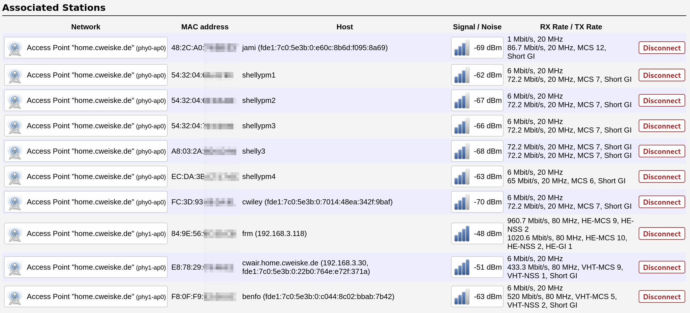
Task: Disconnect the cwair.home.cweiske.de client
Action: pos(661,267)
